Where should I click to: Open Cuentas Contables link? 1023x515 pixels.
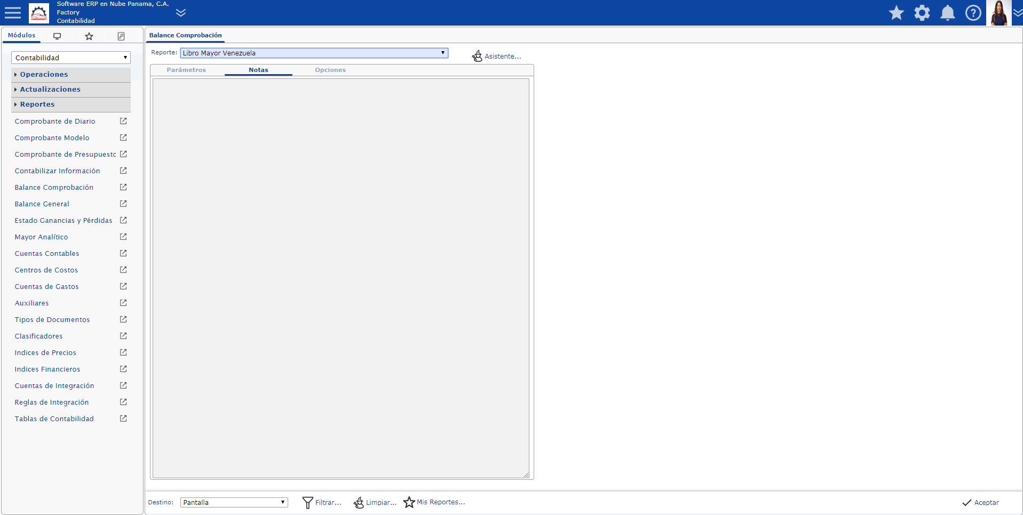47,254
